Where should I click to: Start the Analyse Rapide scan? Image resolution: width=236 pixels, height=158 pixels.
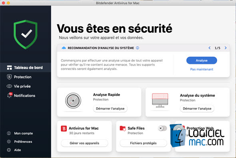click(110, 108)
